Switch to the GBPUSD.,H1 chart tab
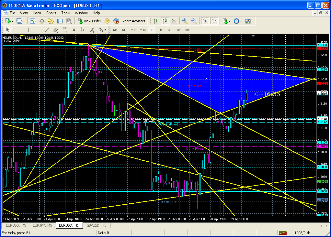 (x=96, y=225)
